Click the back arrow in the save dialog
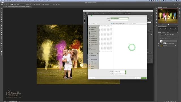Screen dimensions: 181x102 point(89,23)
